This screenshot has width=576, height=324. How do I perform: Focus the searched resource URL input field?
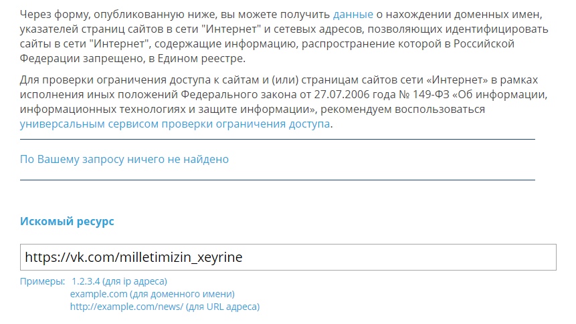point(288,257)
